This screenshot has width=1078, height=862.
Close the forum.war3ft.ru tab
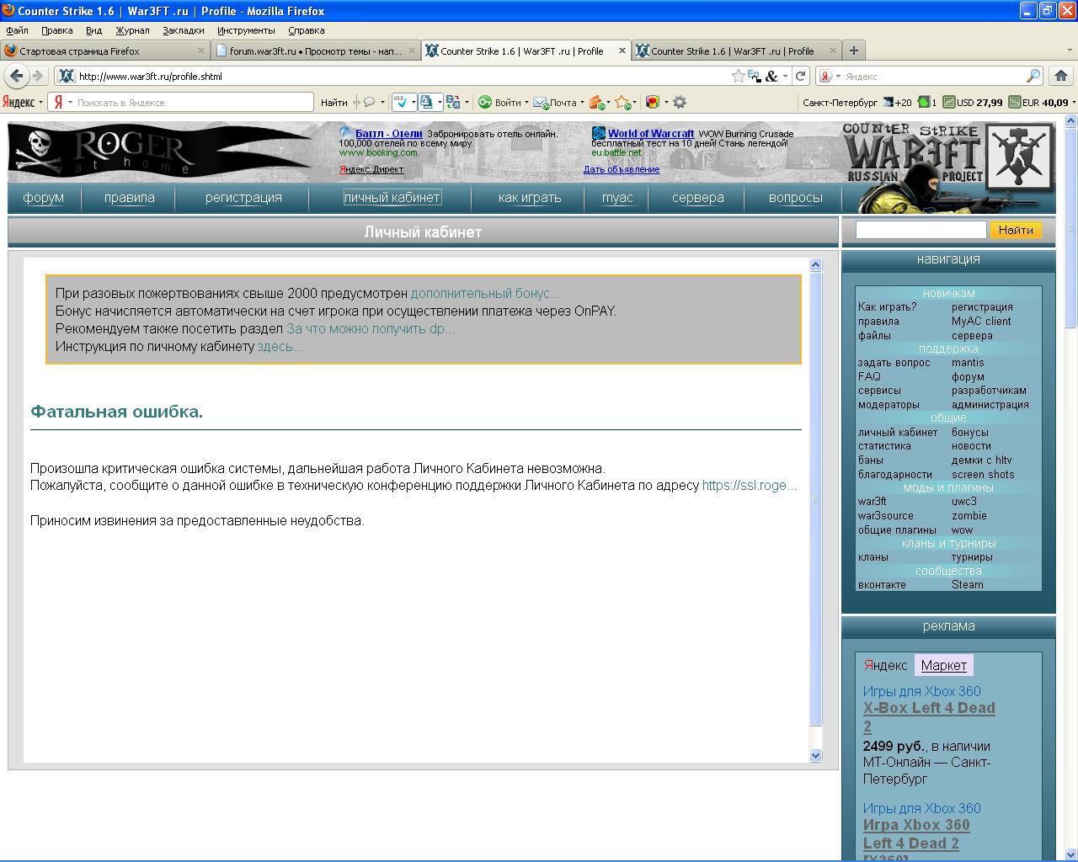coord(413,51)
